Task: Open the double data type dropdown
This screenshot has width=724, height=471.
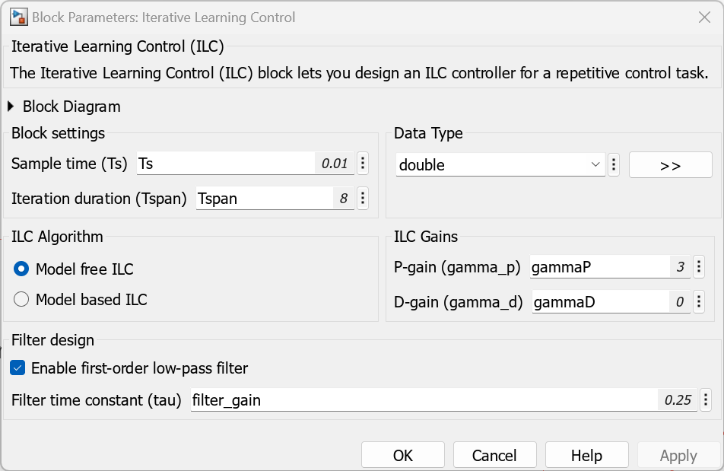Action: [x=500, y=165]
